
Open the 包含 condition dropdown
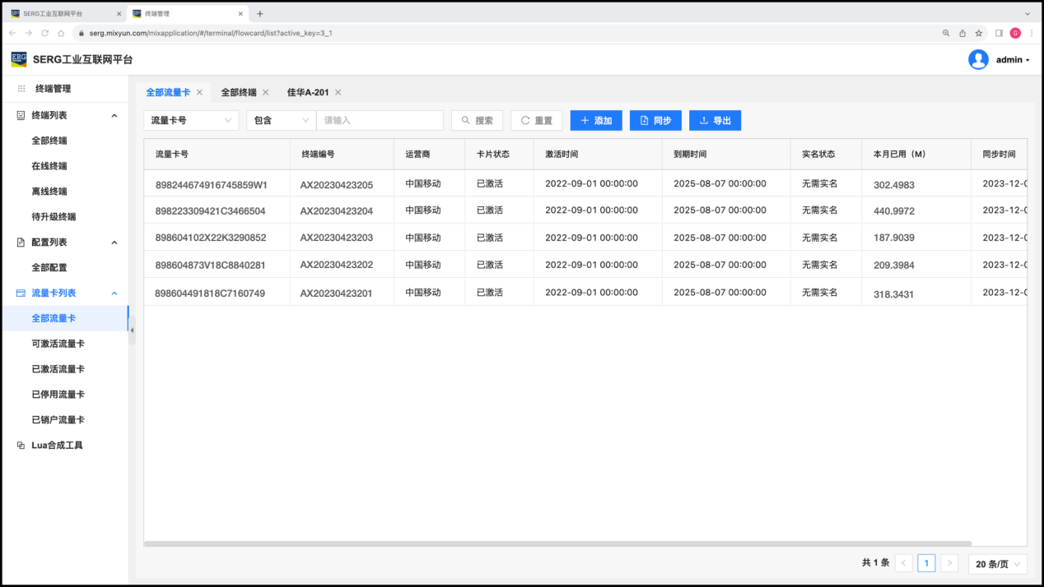281,121
